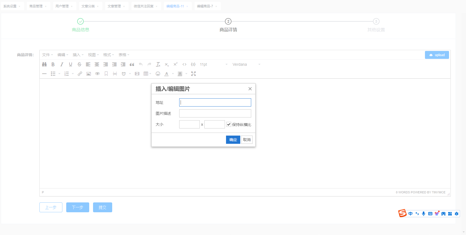Uncheck the 保持纵横比 checkbox
Image resolution: width=466 pixels, height=235 pixels.
[229, 124]
